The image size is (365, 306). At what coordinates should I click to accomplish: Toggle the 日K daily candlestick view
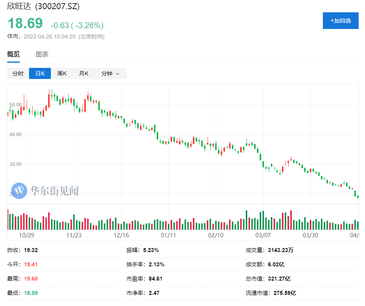tap(40, 73)
